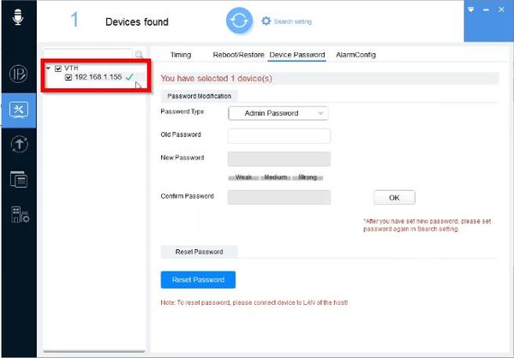The height and width of the screenshot is (358, 514).
Task: Close the application window
Action: click(x=501, y=9)
